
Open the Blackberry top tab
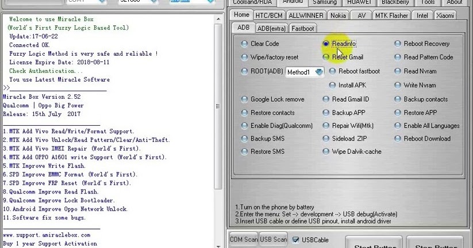coord(395,2)
